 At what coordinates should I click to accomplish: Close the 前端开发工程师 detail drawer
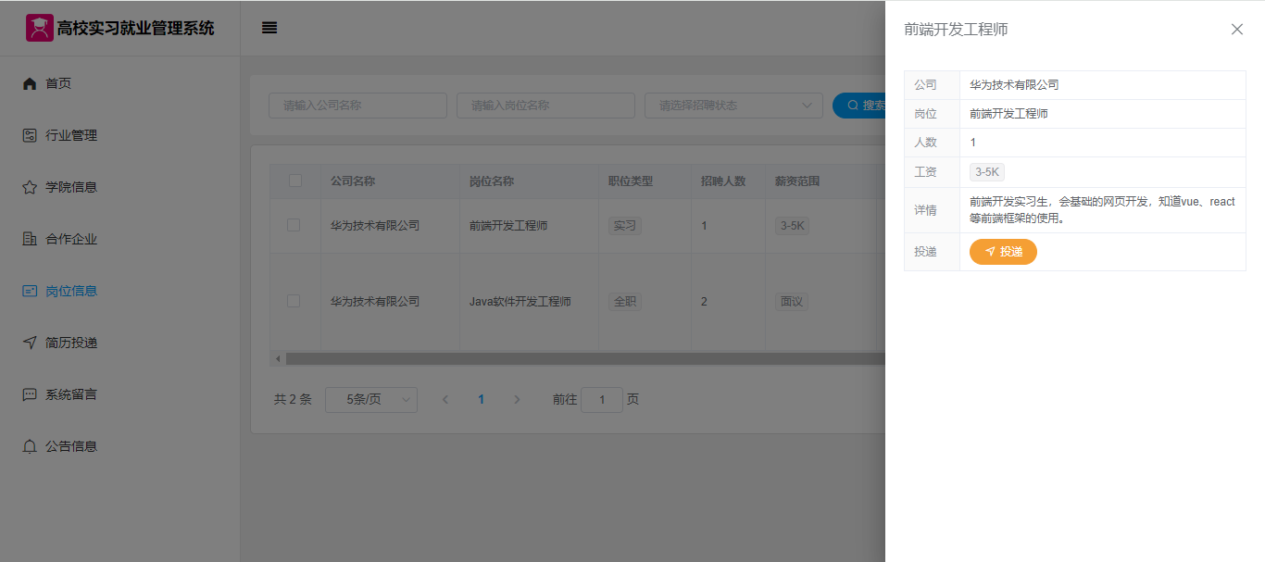pos(1236,30)
